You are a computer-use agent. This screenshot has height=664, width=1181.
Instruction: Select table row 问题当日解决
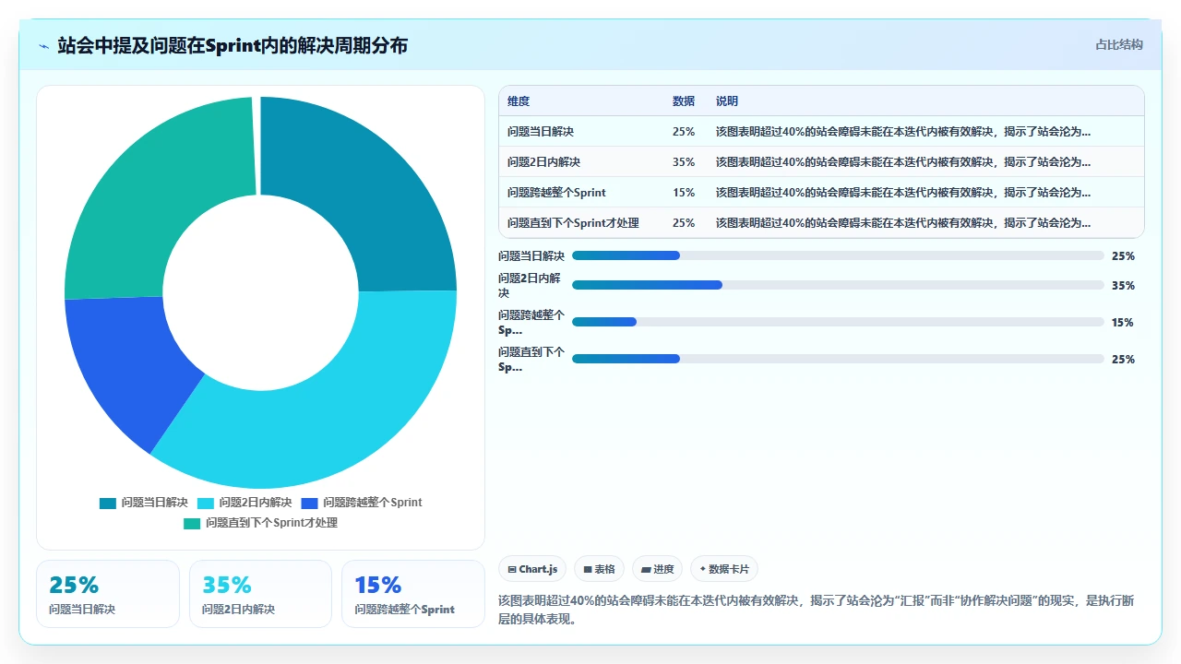(x=821, y=131)
